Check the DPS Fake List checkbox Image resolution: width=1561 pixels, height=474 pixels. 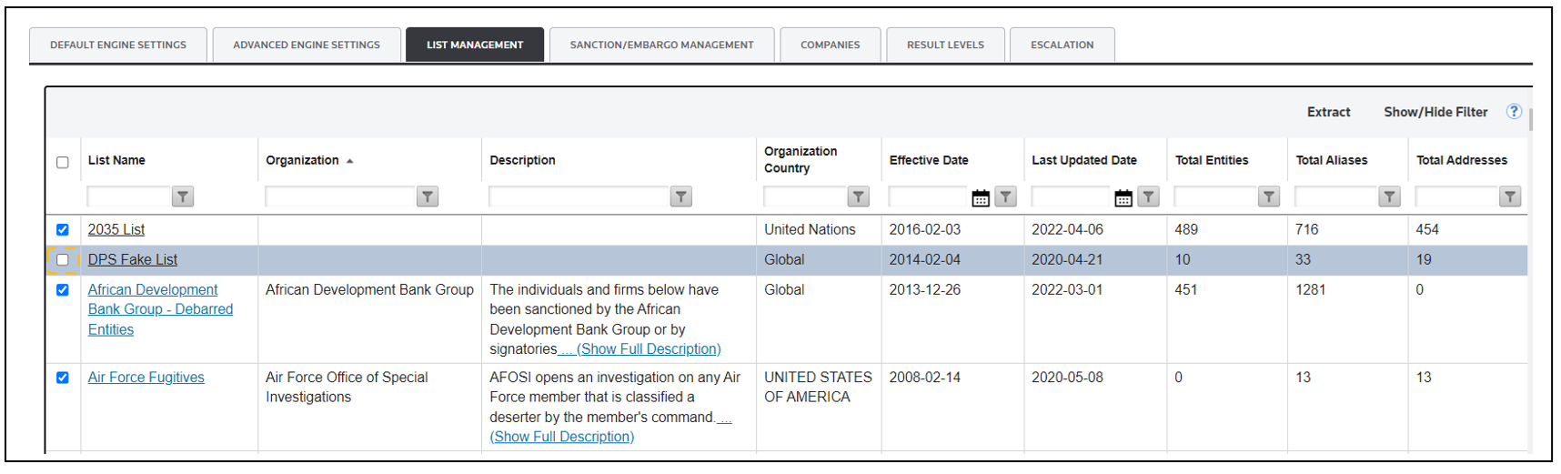(x=63, y=260)
